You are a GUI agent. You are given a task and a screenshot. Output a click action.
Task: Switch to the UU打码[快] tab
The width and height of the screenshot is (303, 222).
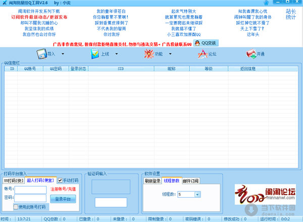[14, 181]
